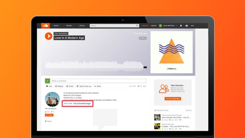Click the commenter avatar beside the comment box
This screenshot has height=138, width=245.
pyautogui.click(x=48, y=81)
